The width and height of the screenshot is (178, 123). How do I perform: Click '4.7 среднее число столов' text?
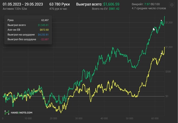click(x=149, y=8)
